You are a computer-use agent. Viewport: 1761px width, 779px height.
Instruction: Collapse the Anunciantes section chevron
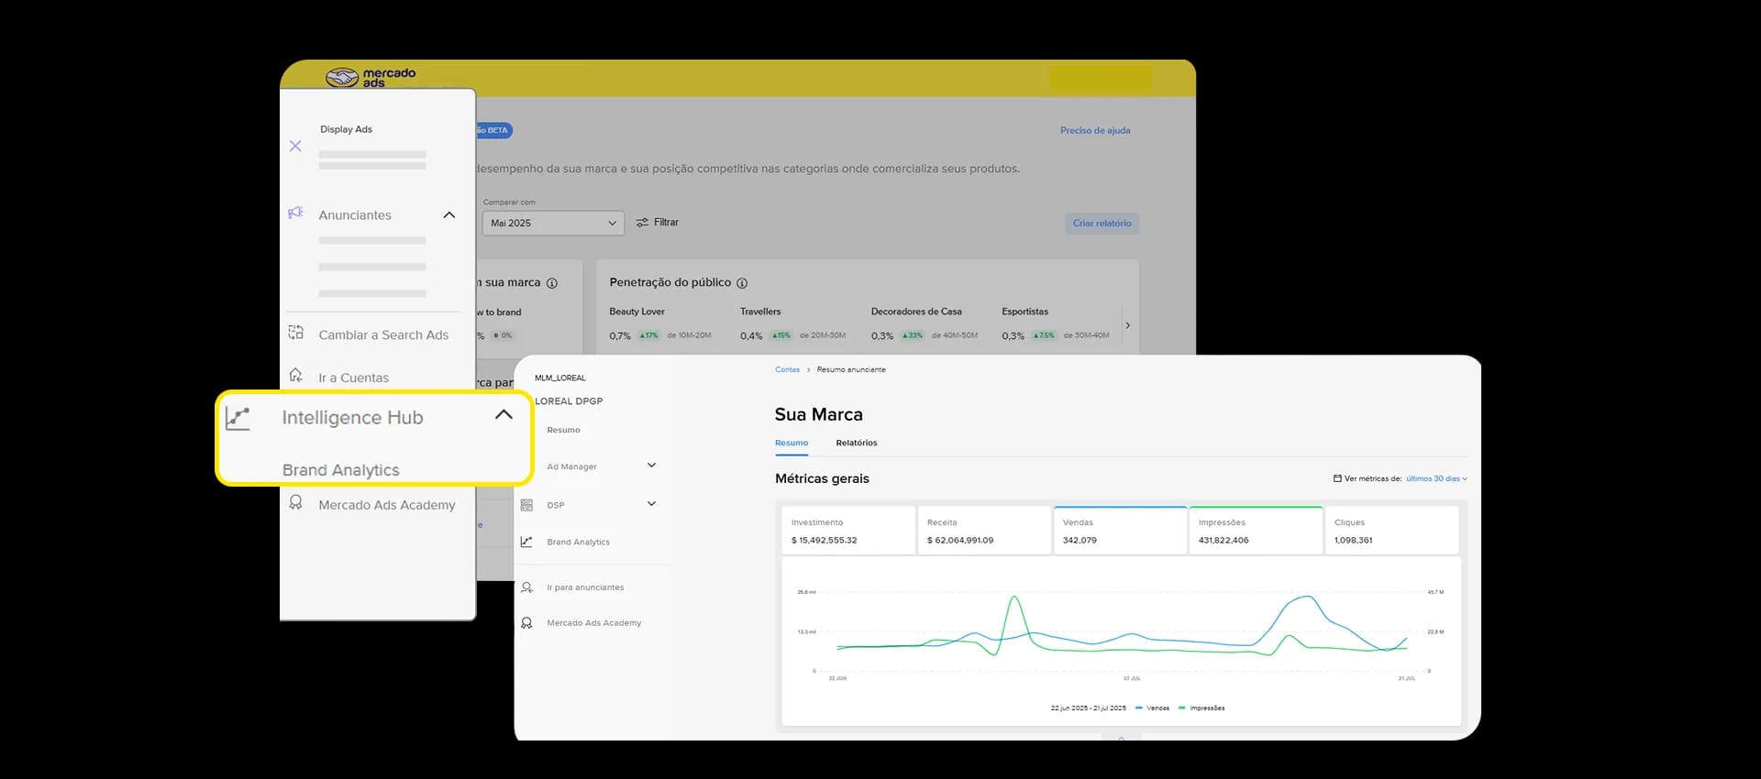449,214
